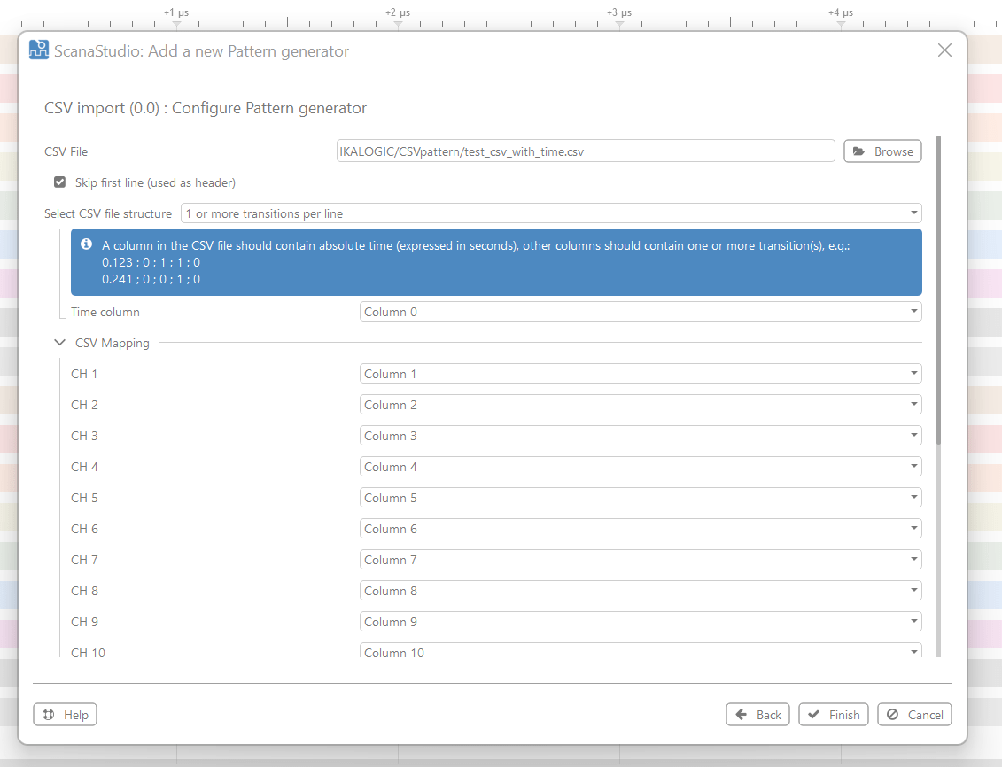Open the CSV file structure dropdown

click(x=550, y=213)
